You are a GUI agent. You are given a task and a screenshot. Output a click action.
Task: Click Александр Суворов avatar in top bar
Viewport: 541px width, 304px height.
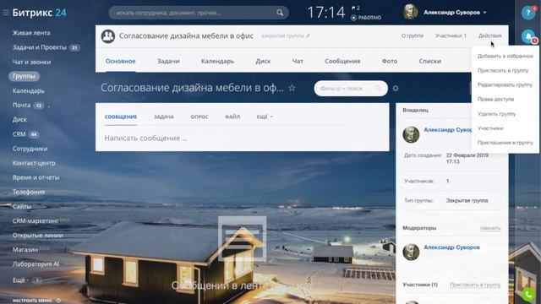[x=411, y=13]
